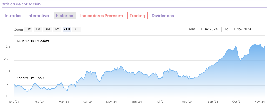This screenshot has width=267, height=106.
Task: Select the Histórica tab
Action: [x=65, y=16]
